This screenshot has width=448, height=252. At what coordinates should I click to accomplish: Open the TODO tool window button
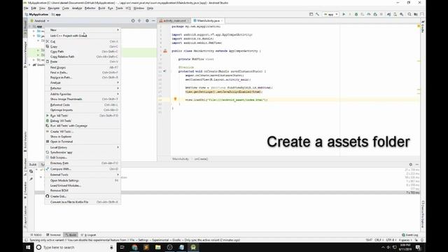click(x=36, y=235)
